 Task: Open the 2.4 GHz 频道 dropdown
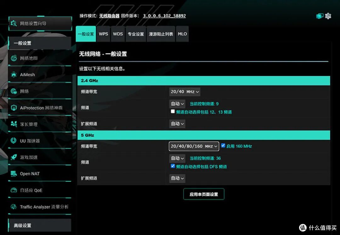point(177,104)
